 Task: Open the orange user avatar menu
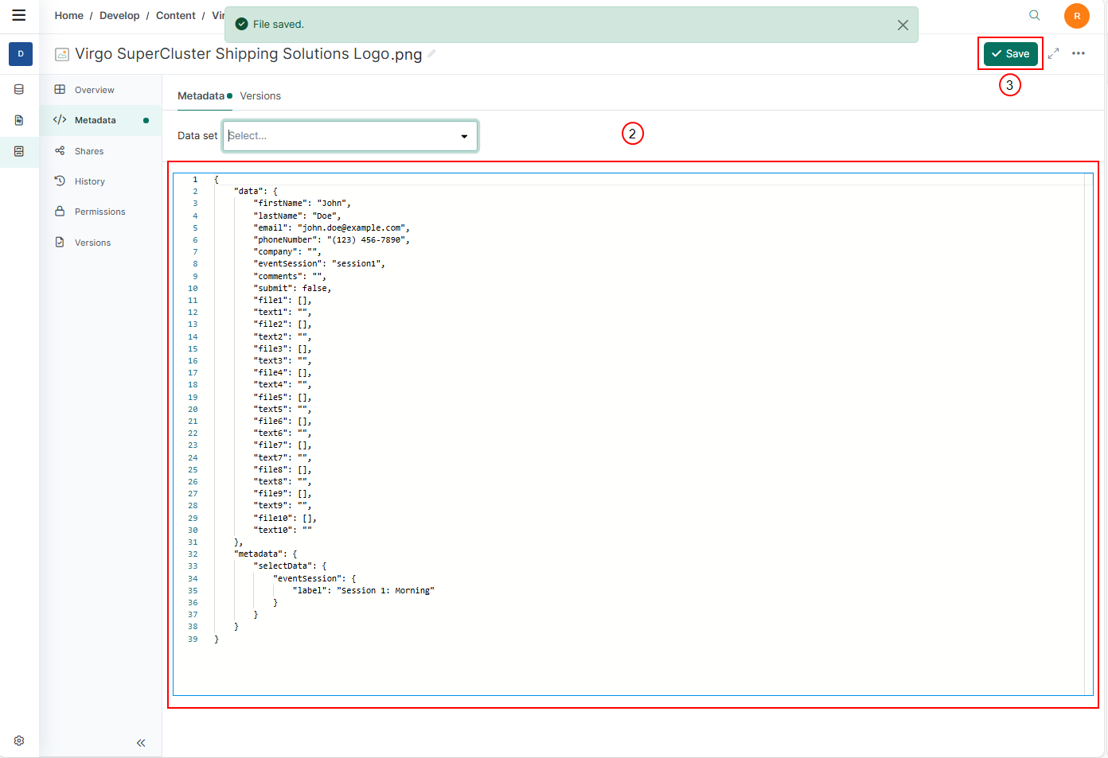(x=1076, y=16)
